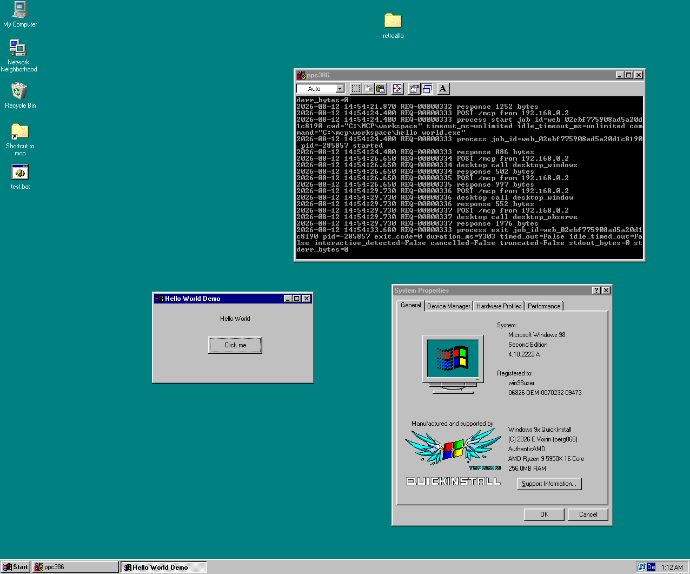Viewport: 690px width, 574px height.
Task: Close the System Properties dialog
Action: (606, 291)
